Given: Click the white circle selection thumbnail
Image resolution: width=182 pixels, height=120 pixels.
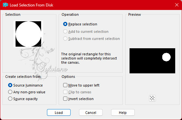Looking at the screenshot, I should (28, 34).
